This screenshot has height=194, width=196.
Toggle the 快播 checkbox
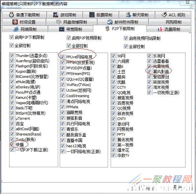coord(12,144)
